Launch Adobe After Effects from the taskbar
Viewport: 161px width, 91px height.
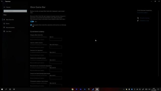(x=80, y=89)
